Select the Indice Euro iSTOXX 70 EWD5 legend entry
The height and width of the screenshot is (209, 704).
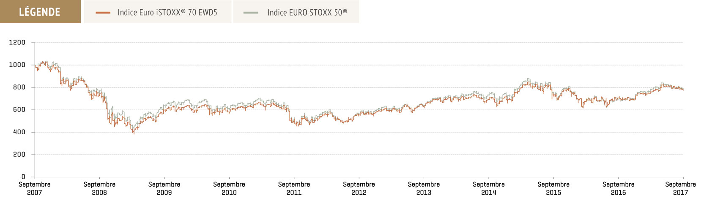(x=158, y=12)
